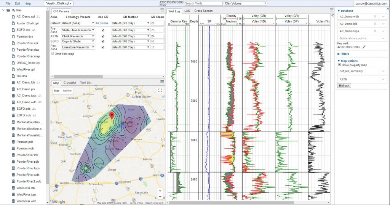Viewport: 390px width, 205px height.
Task: Zoom in the map with plus
Action: coord(160,191)
